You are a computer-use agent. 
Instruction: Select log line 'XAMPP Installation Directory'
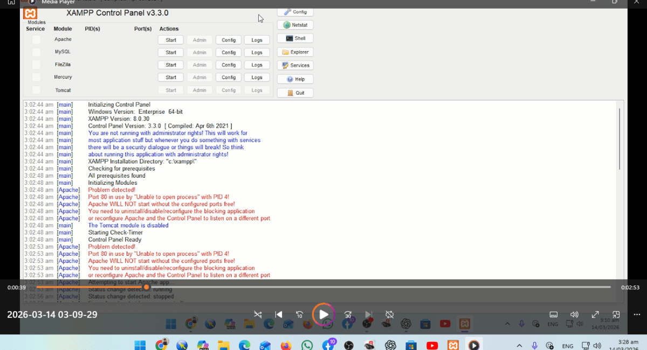(x=142, y=162)
